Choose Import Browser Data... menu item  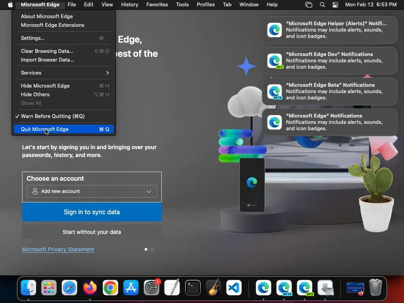[64, 60]
